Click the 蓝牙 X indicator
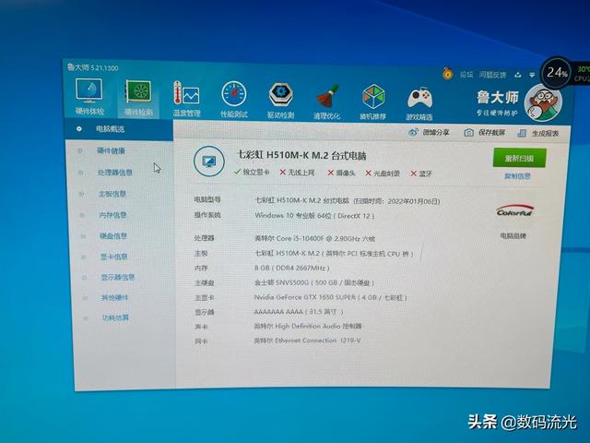This screenshot has height=443, width=590. tap(421, 174)
